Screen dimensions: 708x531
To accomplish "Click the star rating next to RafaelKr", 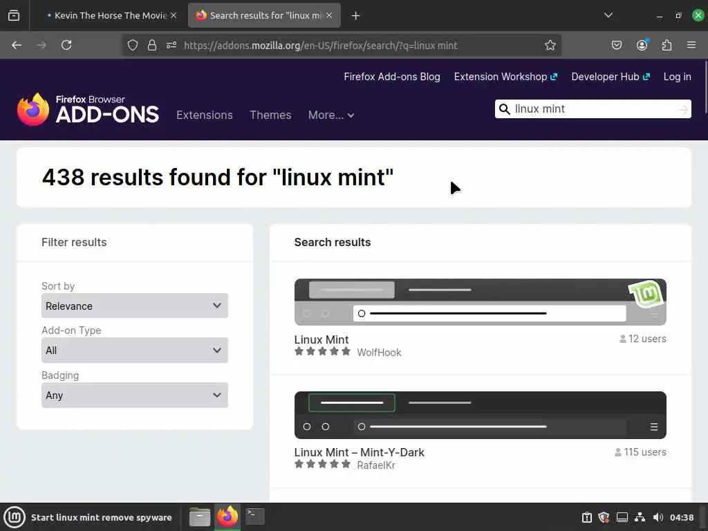I will [322, 464].
